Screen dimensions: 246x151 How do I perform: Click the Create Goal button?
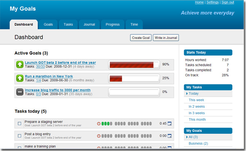(x=141, y=38)
